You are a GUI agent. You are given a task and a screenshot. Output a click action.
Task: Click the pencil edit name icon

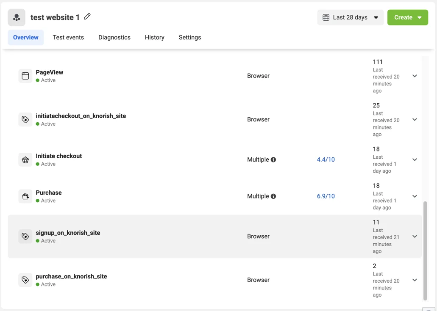[x=87, y=17]
